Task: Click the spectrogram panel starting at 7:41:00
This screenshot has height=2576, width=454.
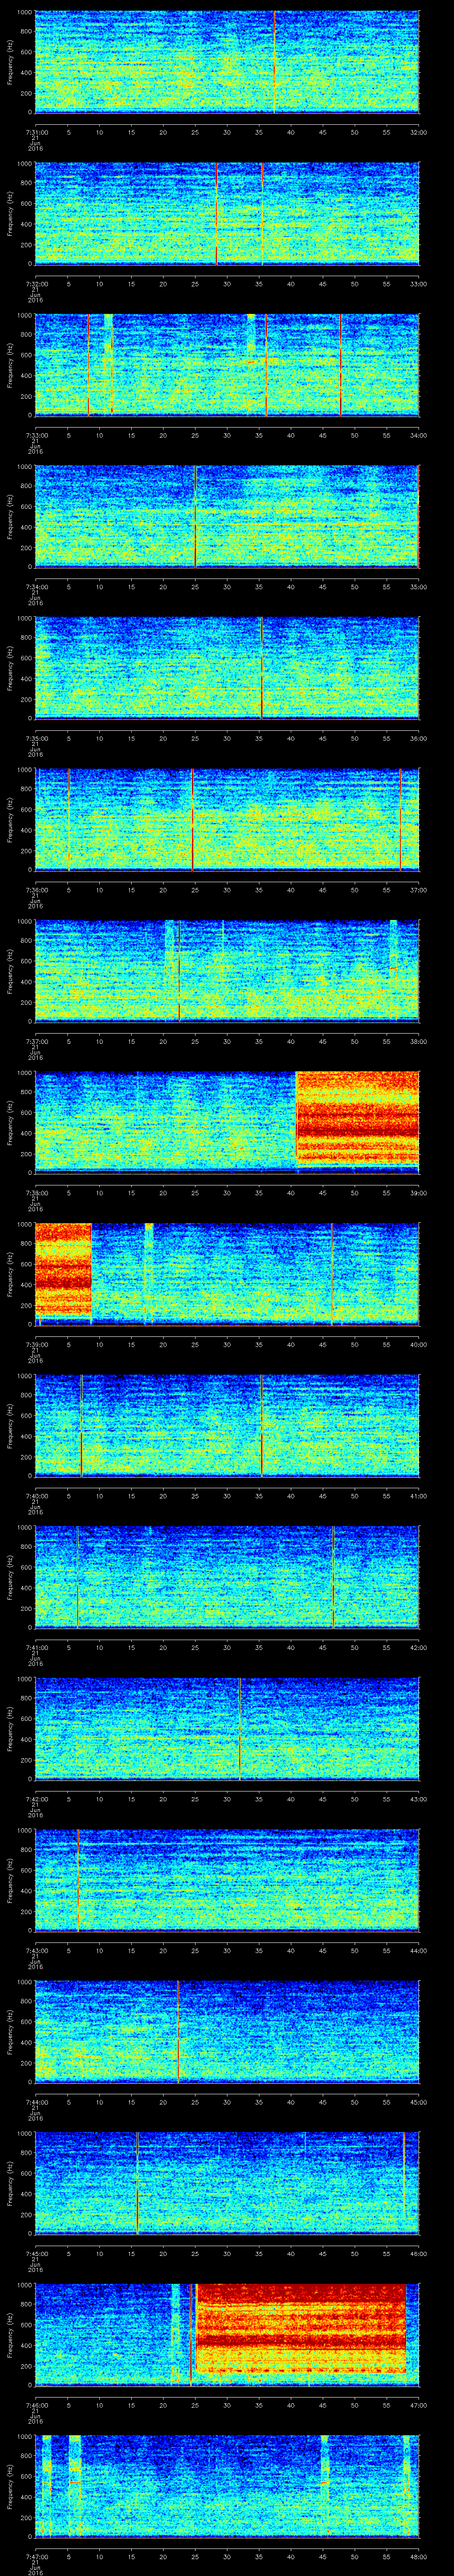Action: (x=227, y=1577)
